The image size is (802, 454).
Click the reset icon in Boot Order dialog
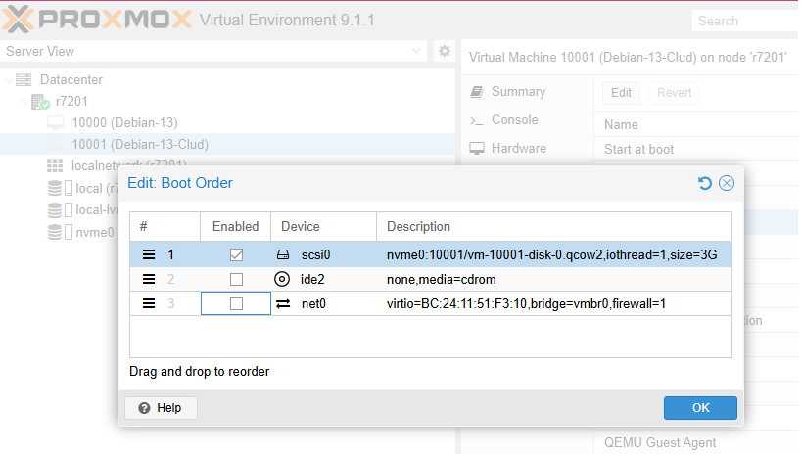click(704, 183)
